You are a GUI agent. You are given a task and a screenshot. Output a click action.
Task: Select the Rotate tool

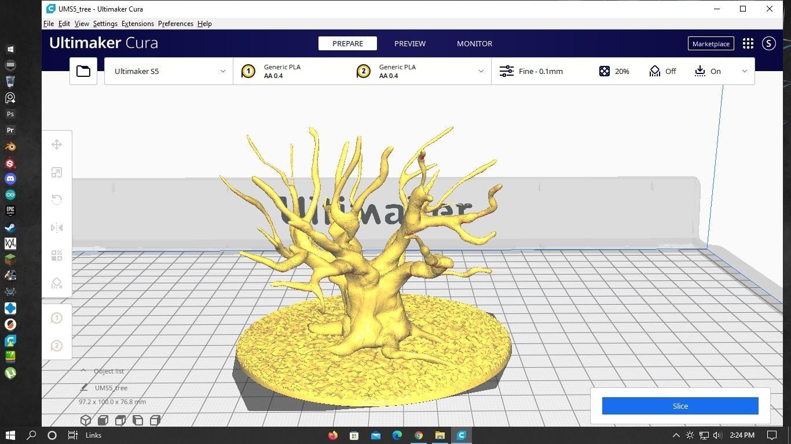pos(57,200)
